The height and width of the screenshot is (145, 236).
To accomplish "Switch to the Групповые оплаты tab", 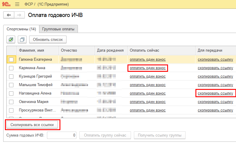I will coord(58,29).
